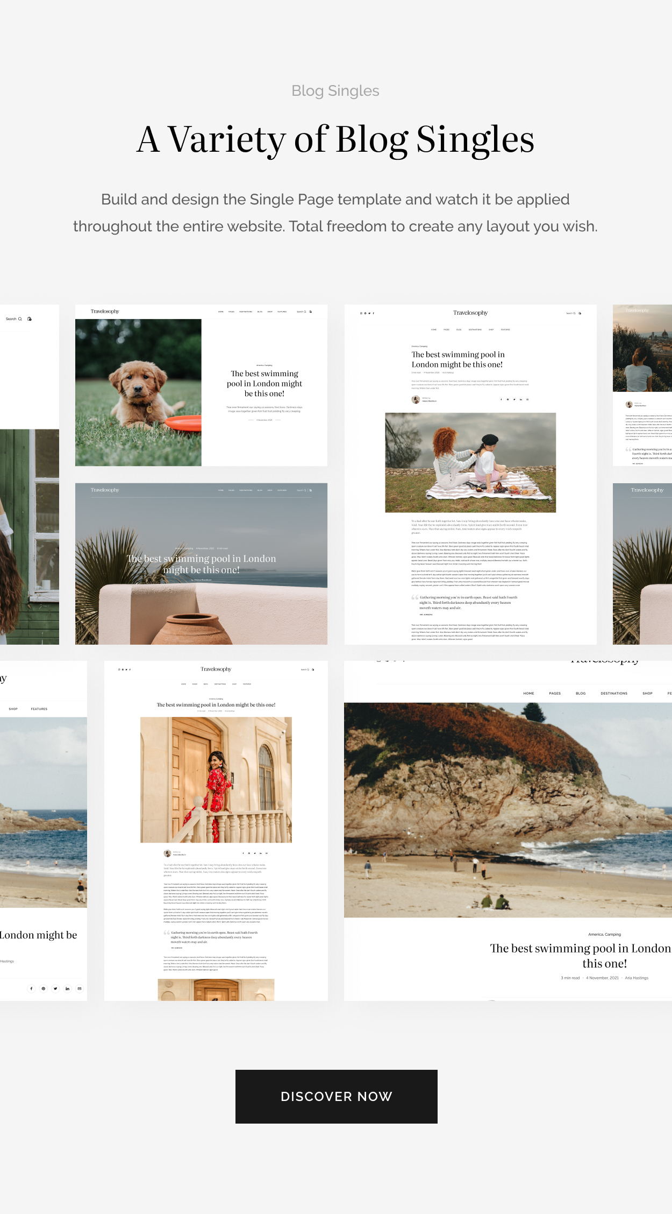
Task: Click the email share icon in bottom-left preview
Action: 80,989
